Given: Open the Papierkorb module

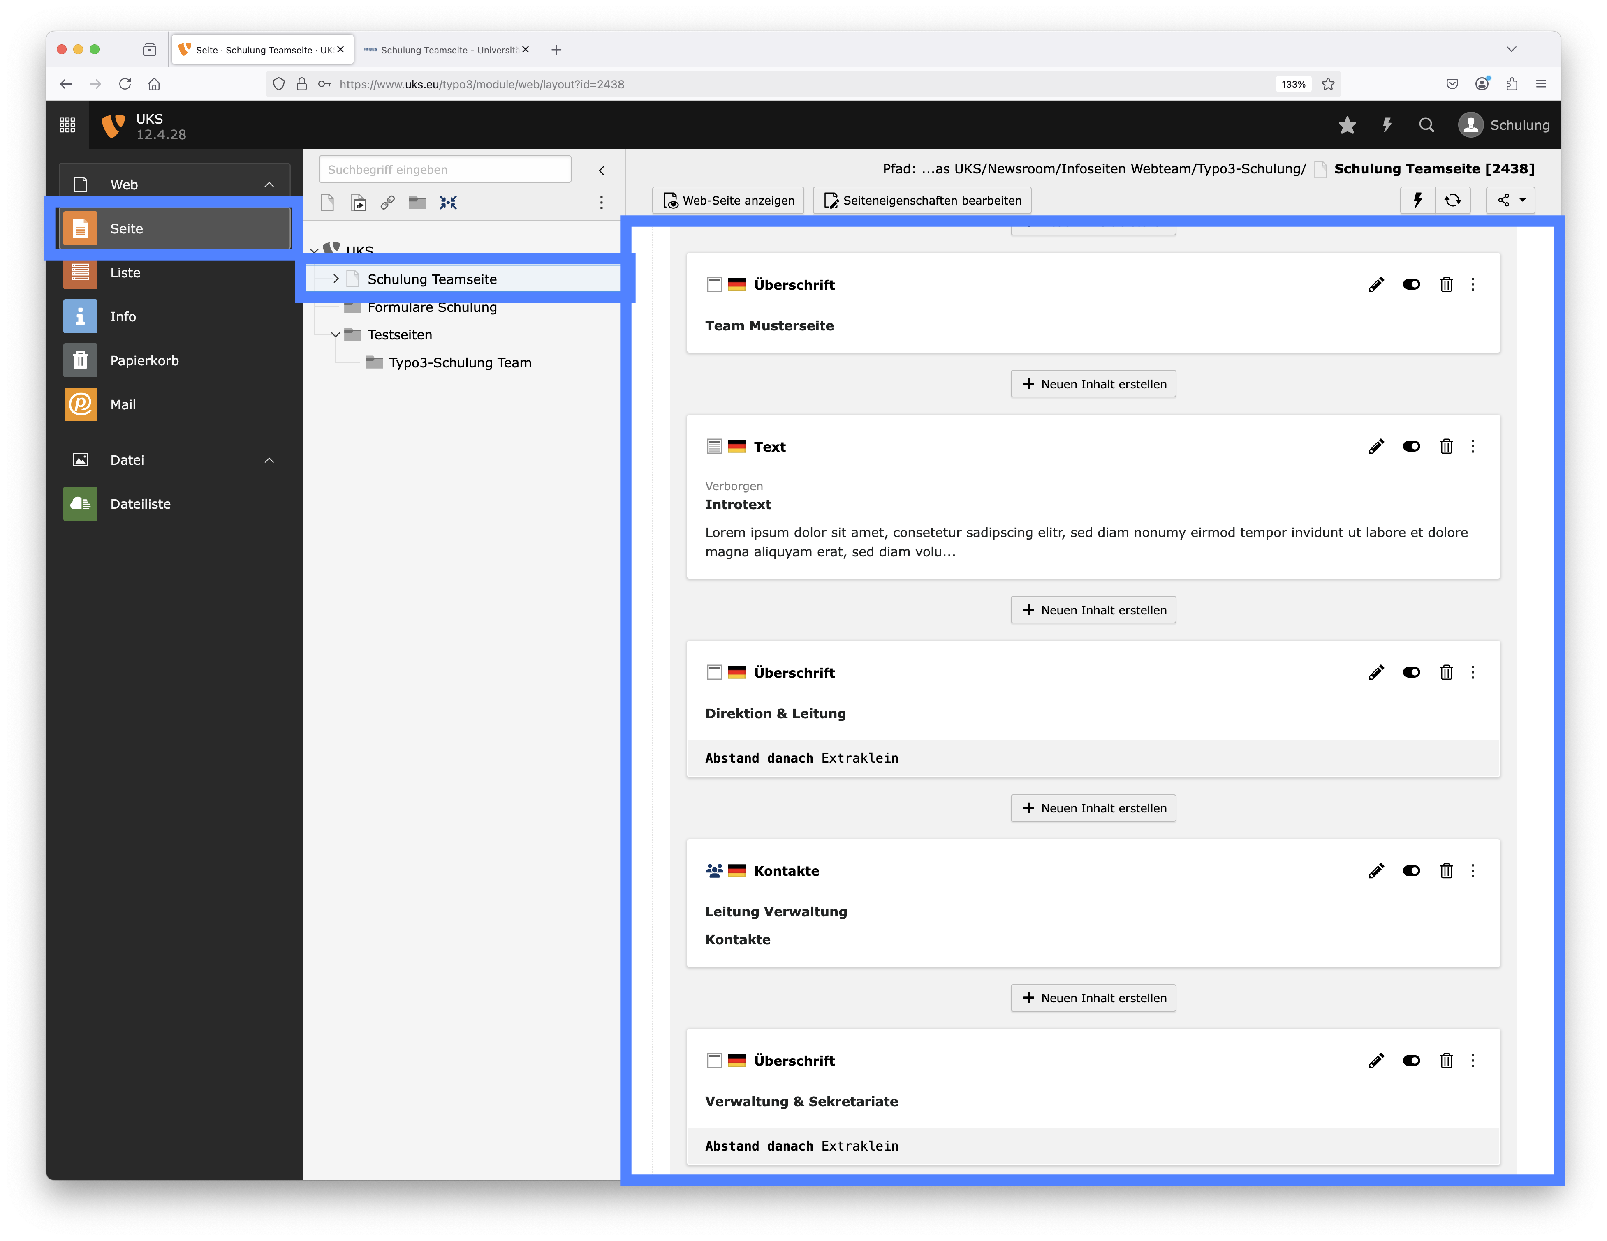Looking at the screenshot, I should tap(144, 360).
